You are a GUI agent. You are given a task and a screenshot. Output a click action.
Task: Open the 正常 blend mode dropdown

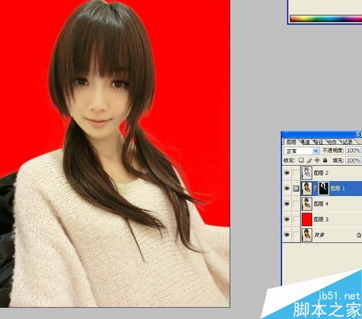click(302, 151)
